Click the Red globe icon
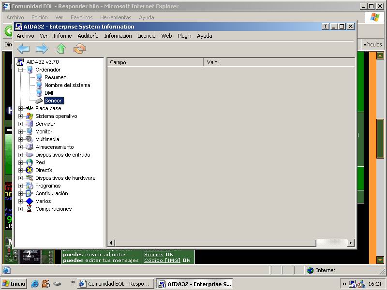 [x=30, y=162]
